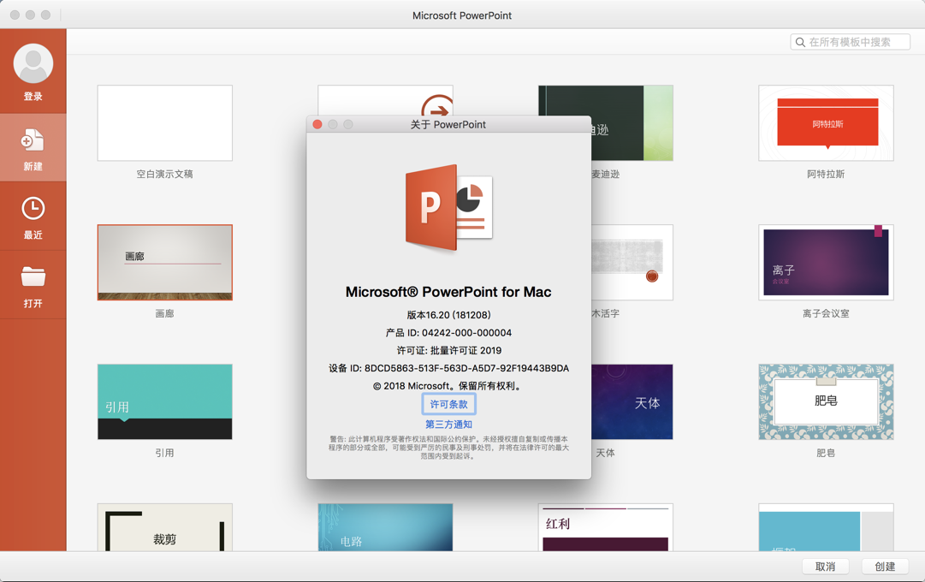Viewport: 925px width, 582px height.
Task: Select the 新建 new-document sidebar item
Action: (x=33, y=148)
